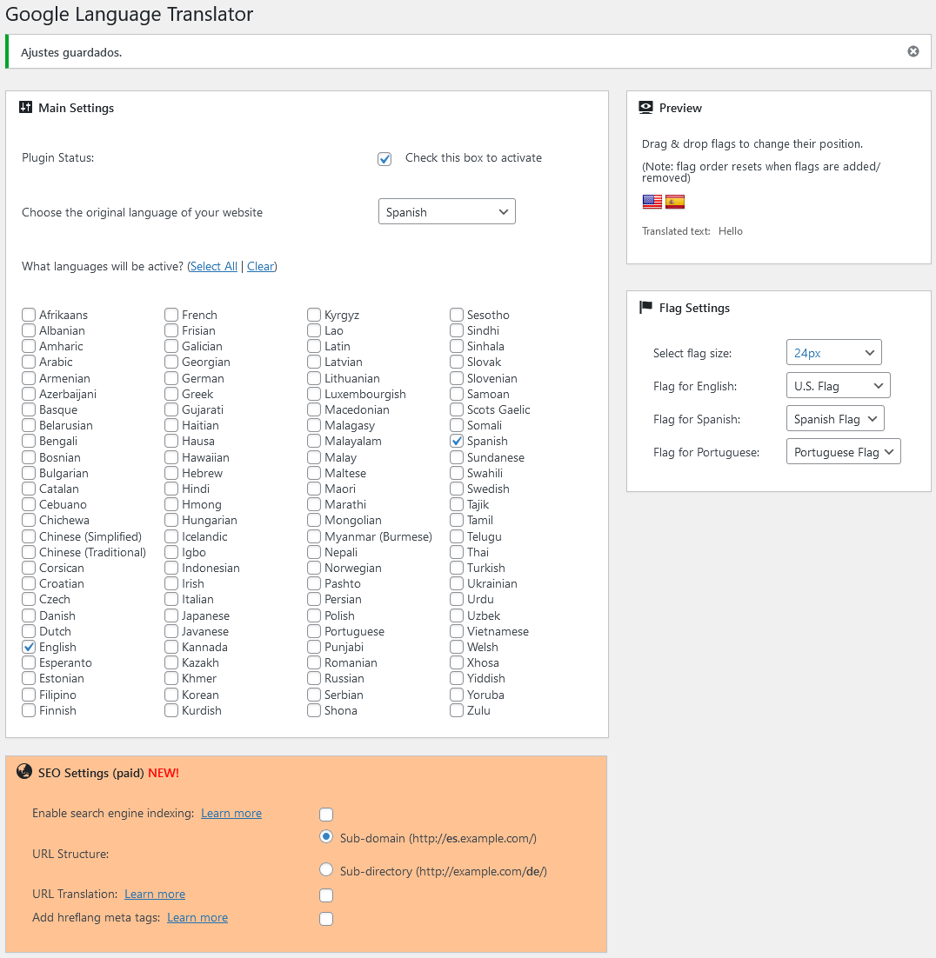The height and width of the screenshot is (958, 936).
Task: Click the U.S. flag in Preview
Action: [652, 202]
